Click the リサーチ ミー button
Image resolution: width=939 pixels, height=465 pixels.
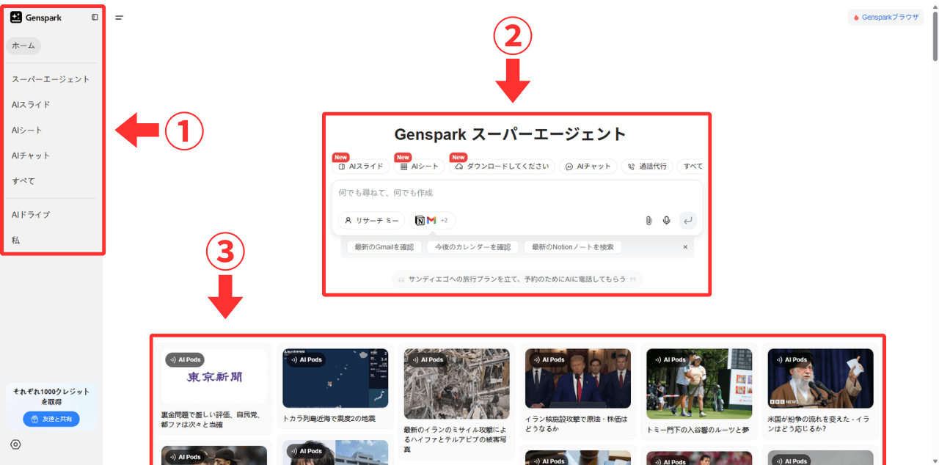[371, 220]
